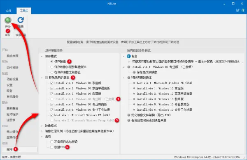Switch to the 工具栏 tab
The image size is (247, 160).
[x=24, y=11]
